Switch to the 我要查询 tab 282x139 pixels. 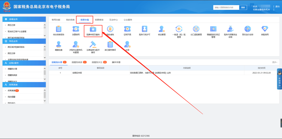(x=99, y=20)
